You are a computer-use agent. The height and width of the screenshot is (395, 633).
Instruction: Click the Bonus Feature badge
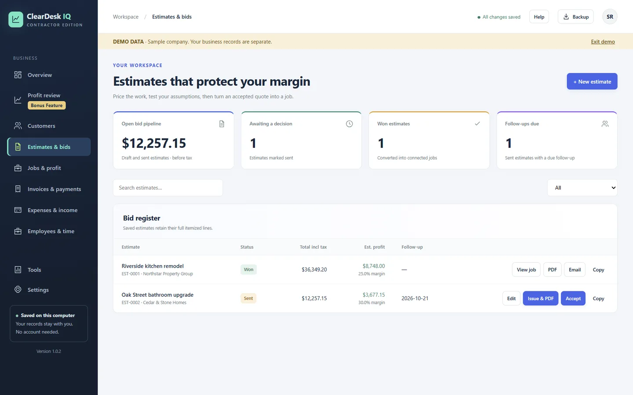coord(47,105)
